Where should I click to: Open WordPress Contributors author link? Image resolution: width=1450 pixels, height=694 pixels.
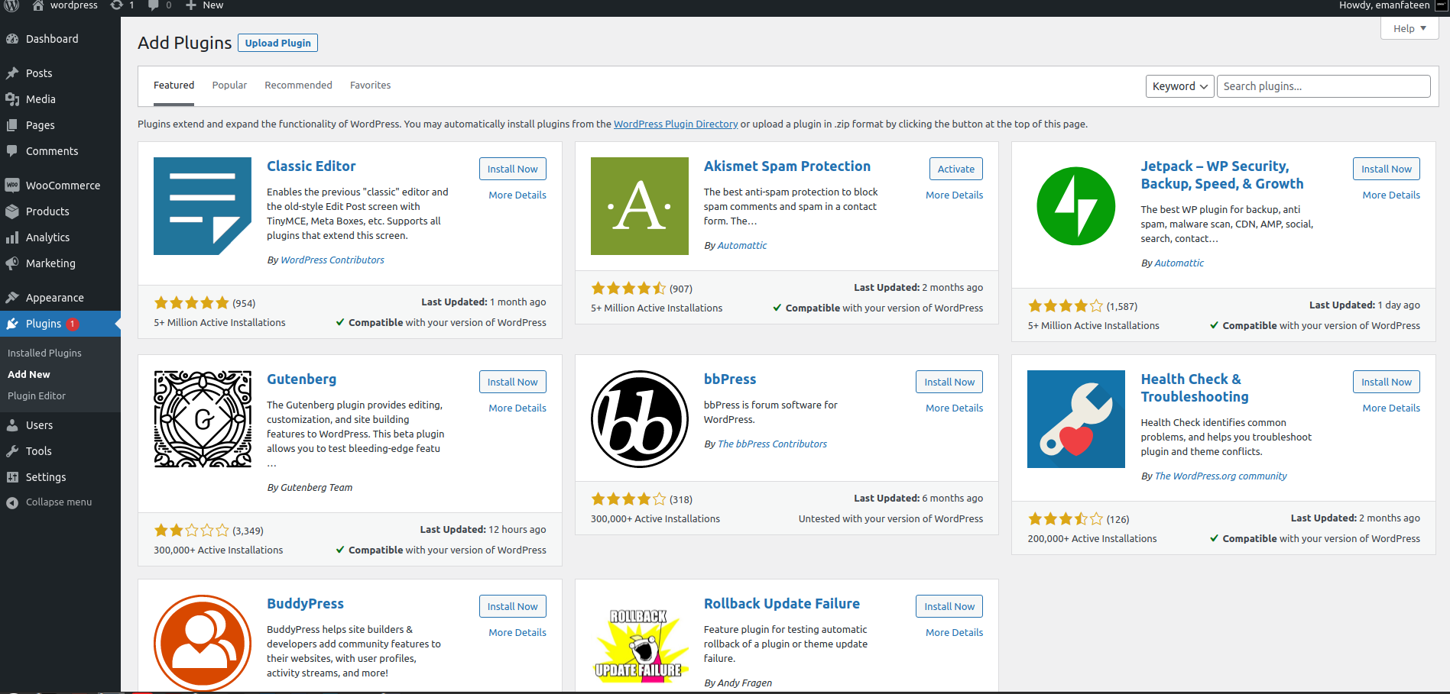(x=332, y=260)
